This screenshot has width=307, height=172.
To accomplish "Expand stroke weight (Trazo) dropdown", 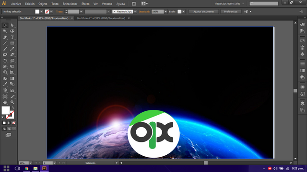I will (81, 11).
